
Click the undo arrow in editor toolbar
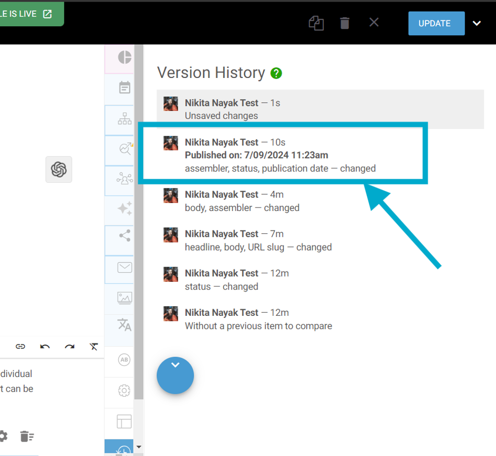coord(45,347)
